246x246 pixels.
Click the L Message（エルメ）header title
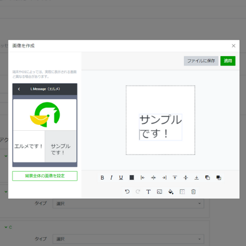point(45,89)
